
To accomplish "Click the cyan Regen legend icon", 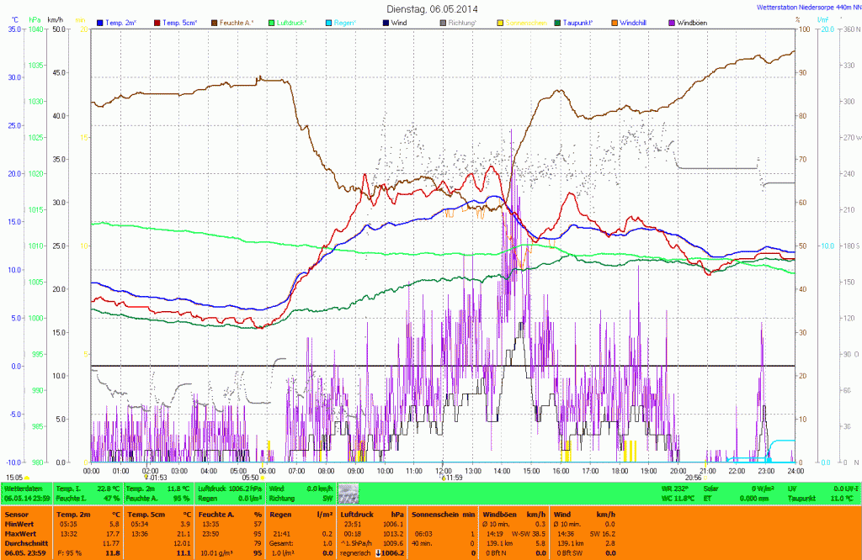I will tap(330, 22).
